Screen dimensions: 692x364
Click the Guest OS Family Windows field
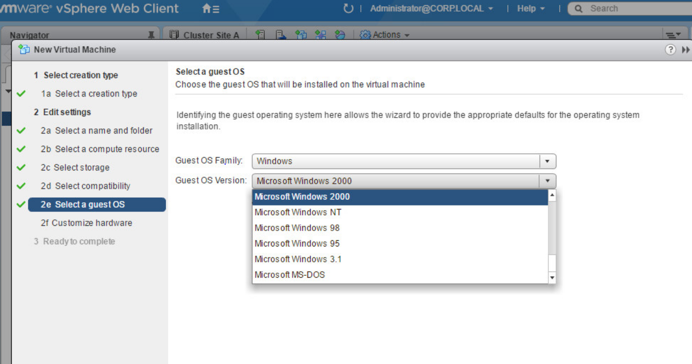[404, 161]
